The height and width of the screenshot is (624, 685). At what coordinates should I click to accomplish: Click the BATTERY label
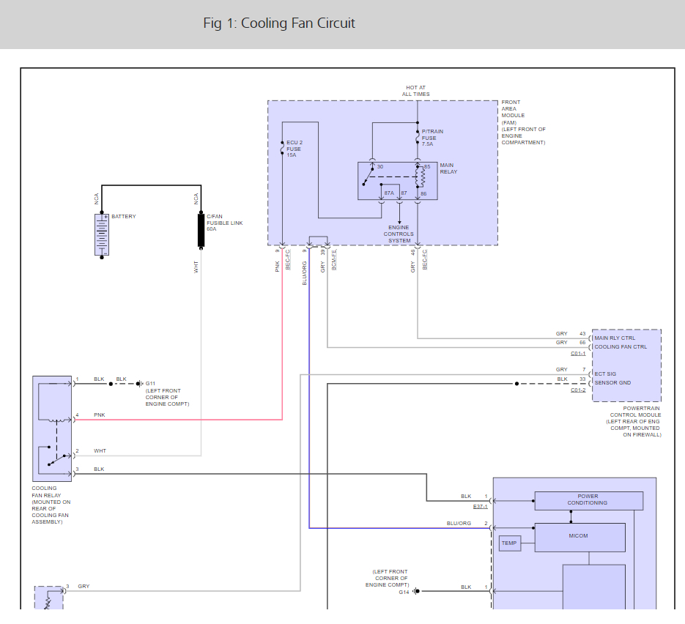click(124, 217)
